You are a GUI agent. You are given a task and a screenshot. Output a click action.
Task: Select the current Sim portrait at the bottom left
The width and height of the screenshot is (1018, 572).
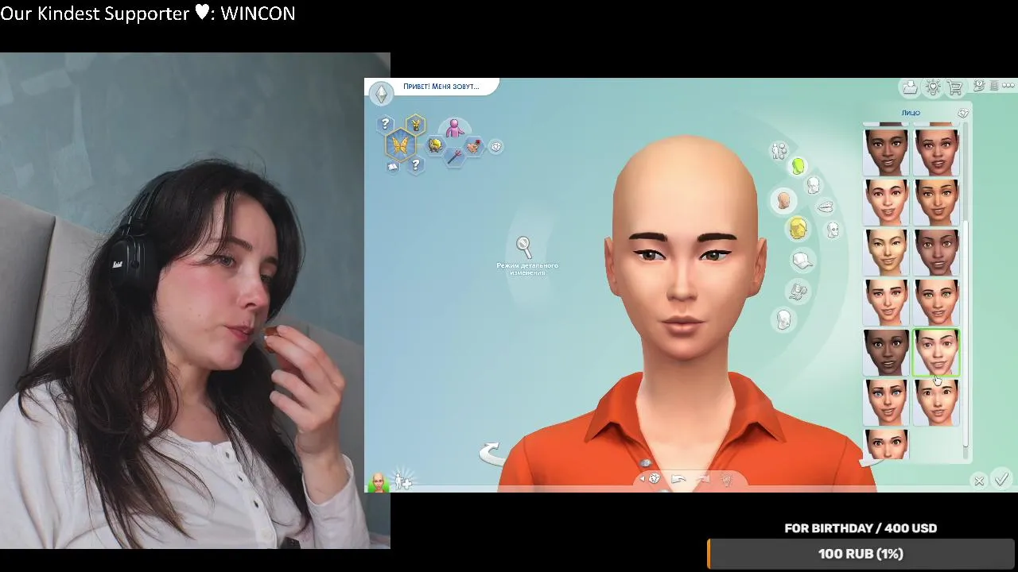(x=379, y=481)
